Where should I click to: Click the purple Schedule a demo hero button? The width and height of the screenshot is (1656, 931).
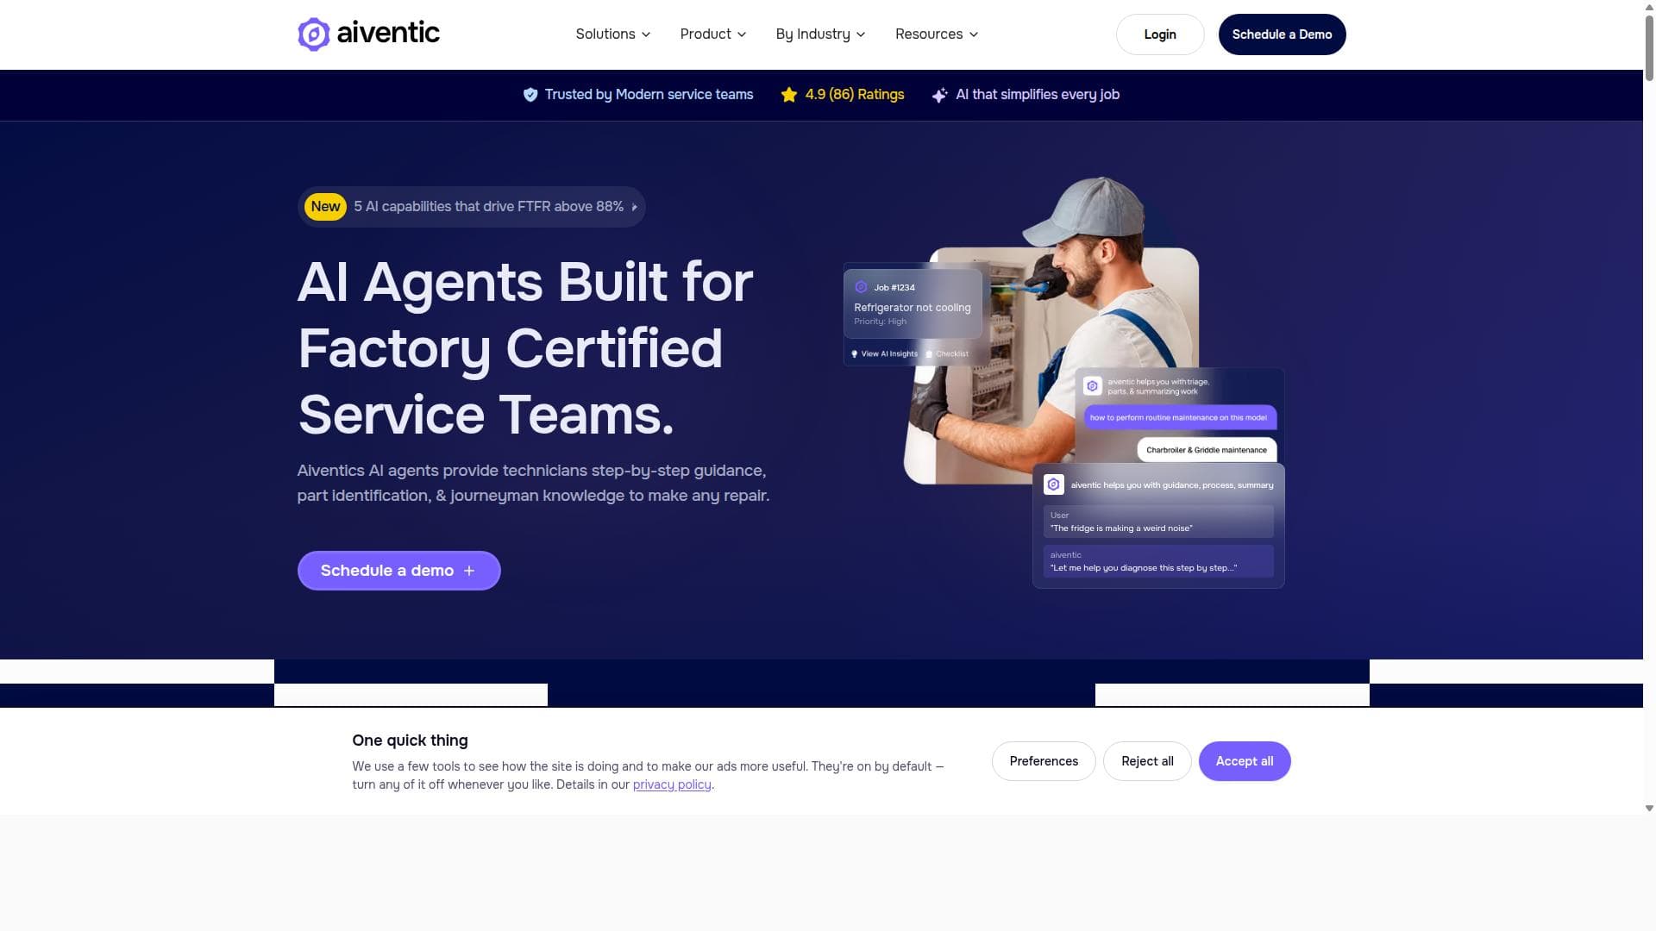[399, 571]
